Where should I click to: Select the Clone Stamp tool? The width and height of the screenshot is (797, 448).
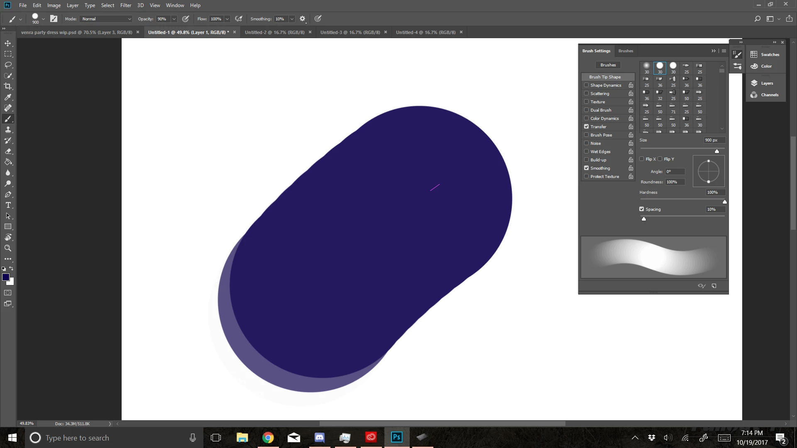(8, 129)
